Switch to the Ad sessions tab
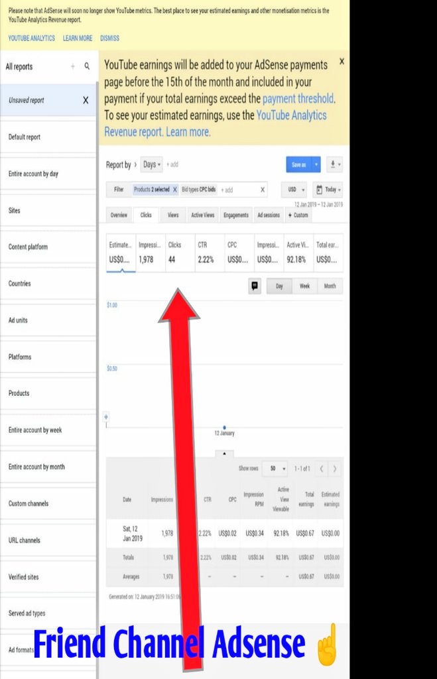The height and width of the screenshot is (679, 437). [269, 215]
